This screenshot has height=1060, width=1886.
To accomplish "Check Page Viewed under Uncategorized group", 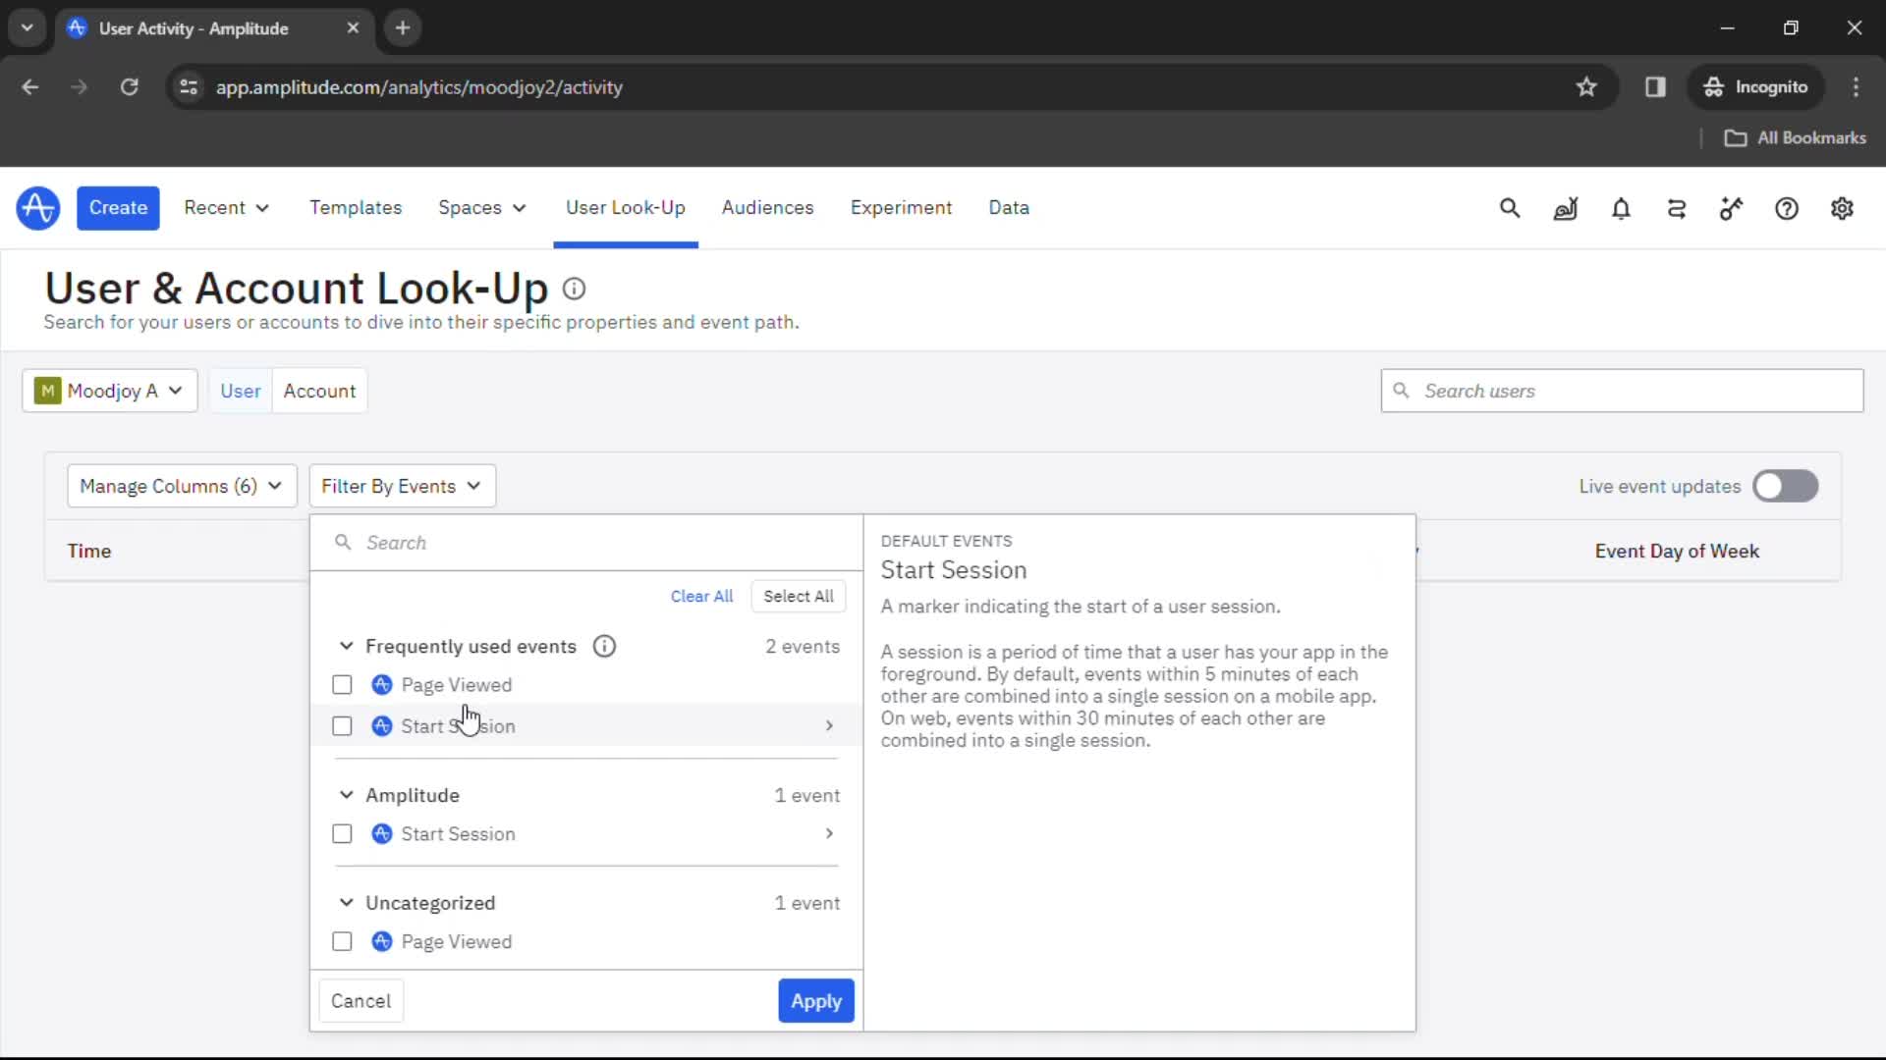I will tap(342, 941).
